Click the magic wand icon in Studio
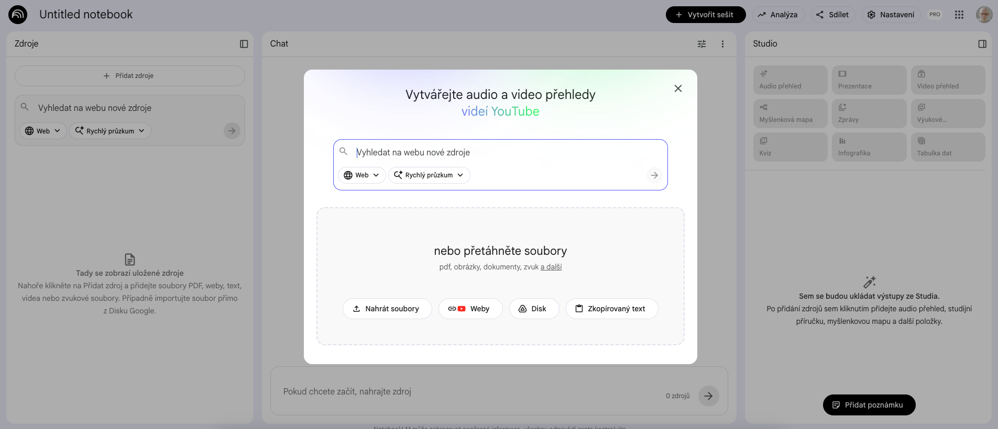 [x=870, y=282]
